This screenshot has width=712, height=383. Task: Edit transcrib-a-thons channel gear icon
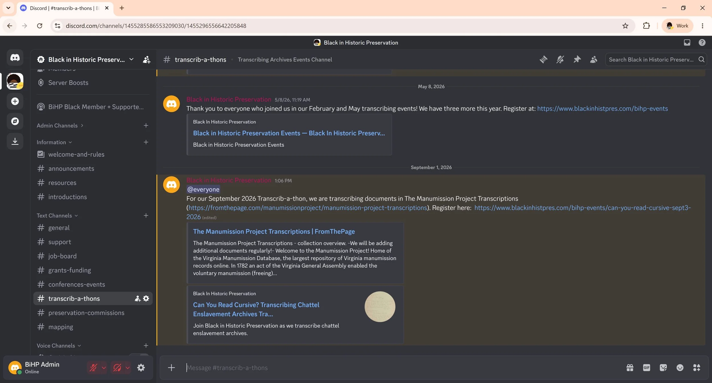tap(146, 298)
